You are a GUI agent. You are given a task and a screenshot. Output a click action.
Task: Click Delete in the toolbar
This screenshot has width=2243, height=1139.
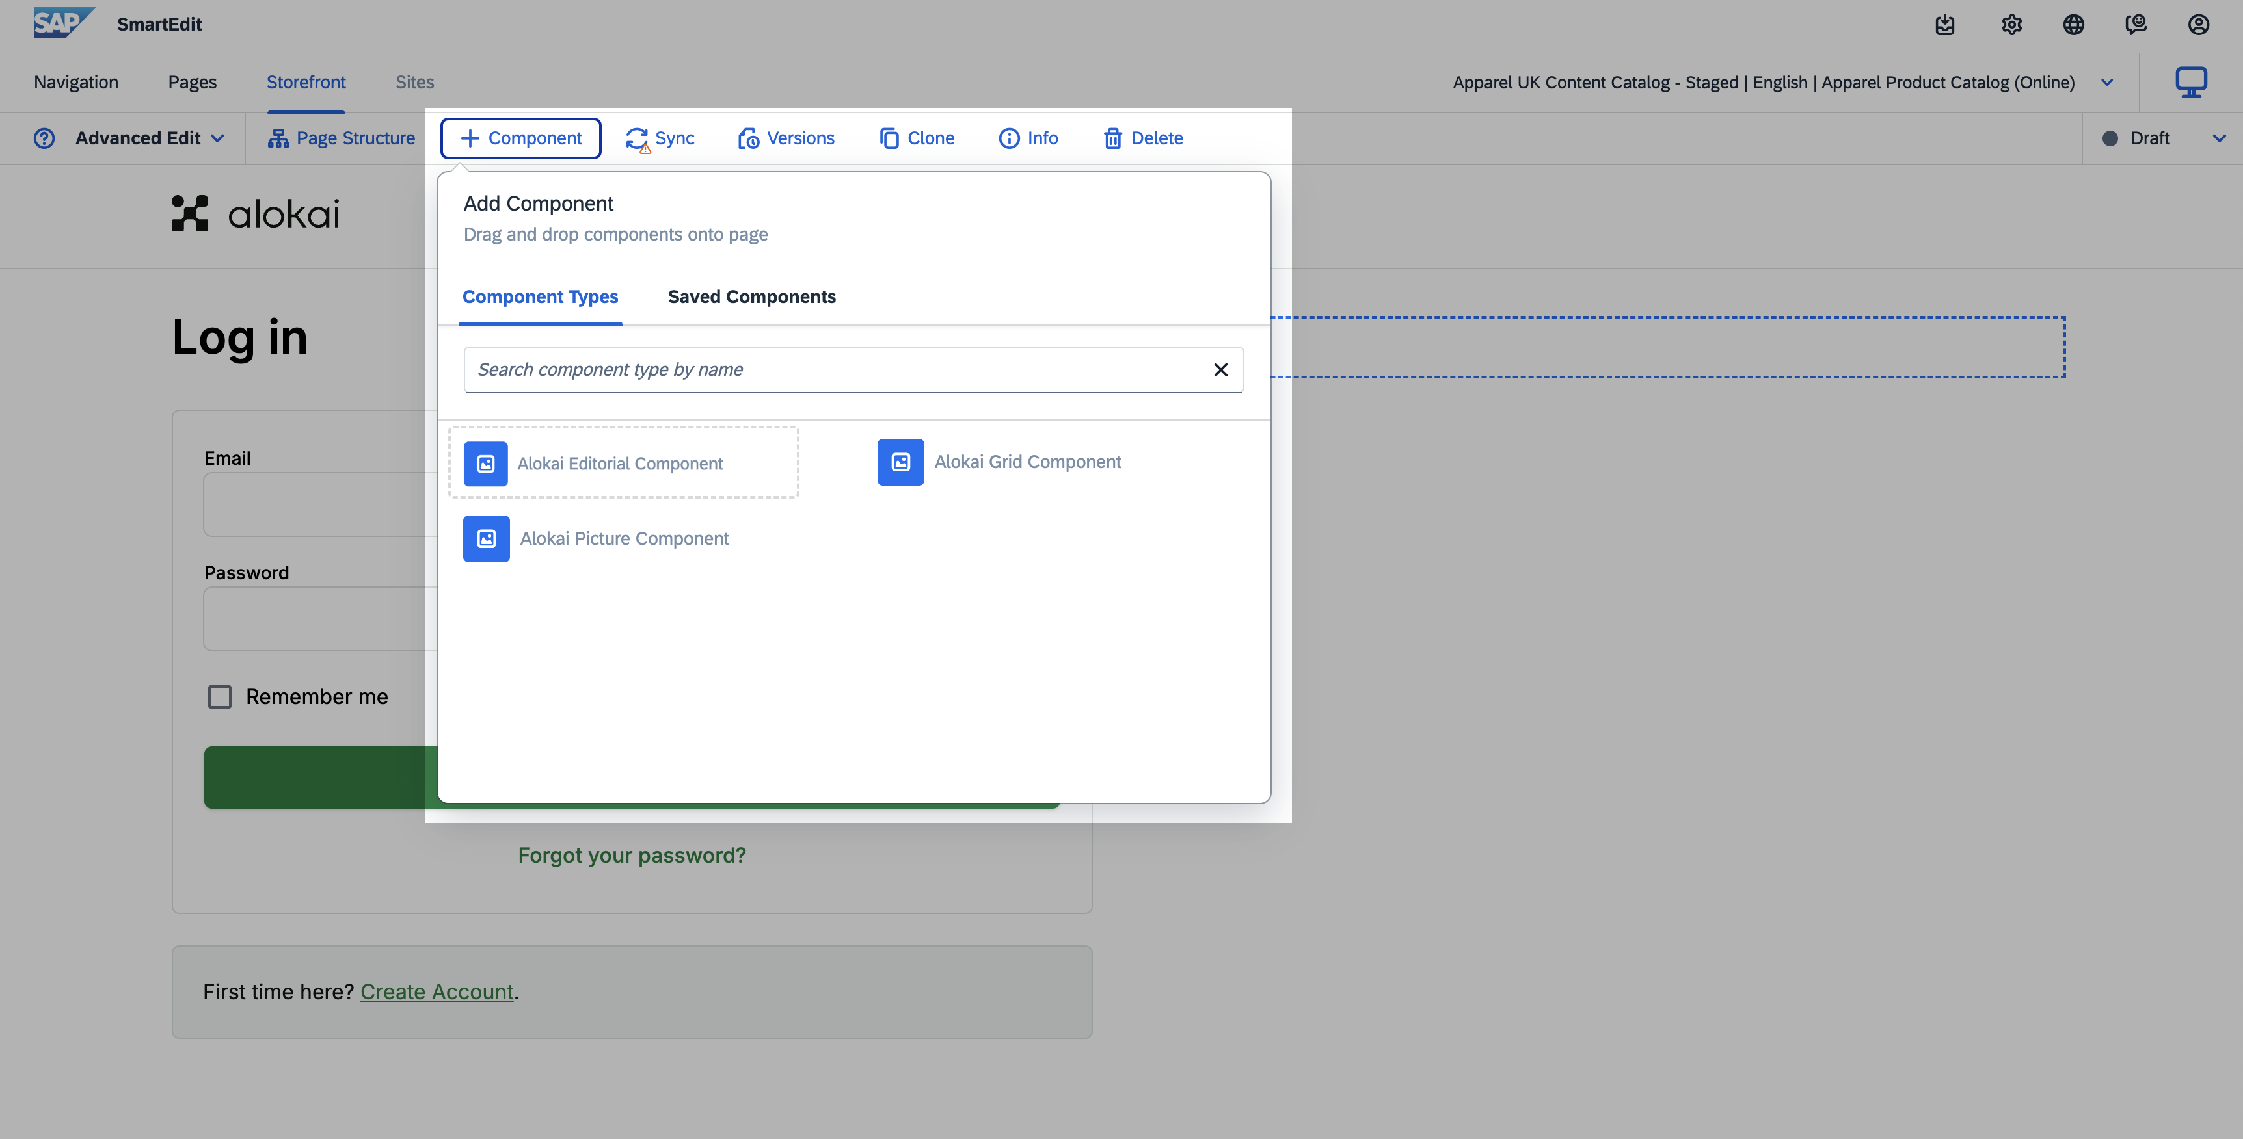coord(1143,138)
